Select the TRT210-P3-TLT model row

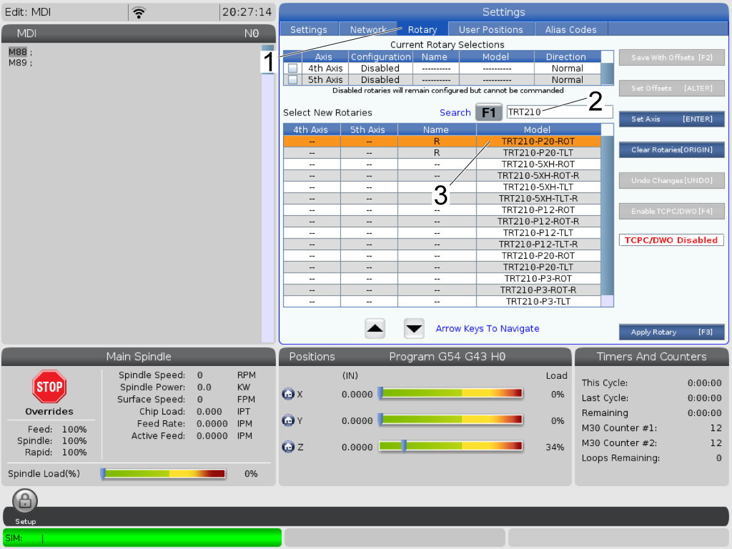coord(442,301)
